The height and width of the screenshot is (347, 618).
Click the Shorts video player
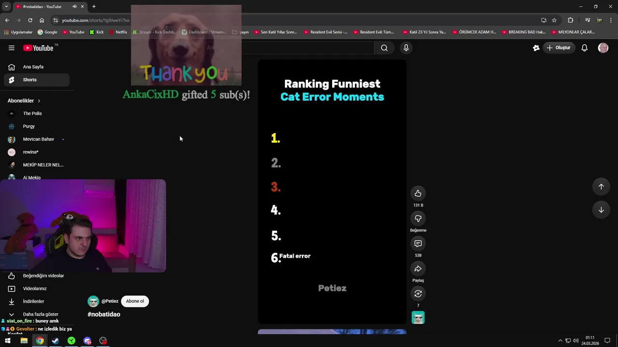(332, 191)
